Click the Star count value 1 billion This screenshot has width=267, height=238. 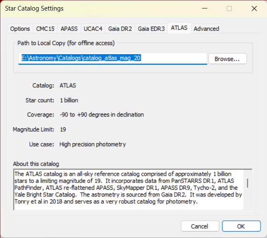(69, 100)
